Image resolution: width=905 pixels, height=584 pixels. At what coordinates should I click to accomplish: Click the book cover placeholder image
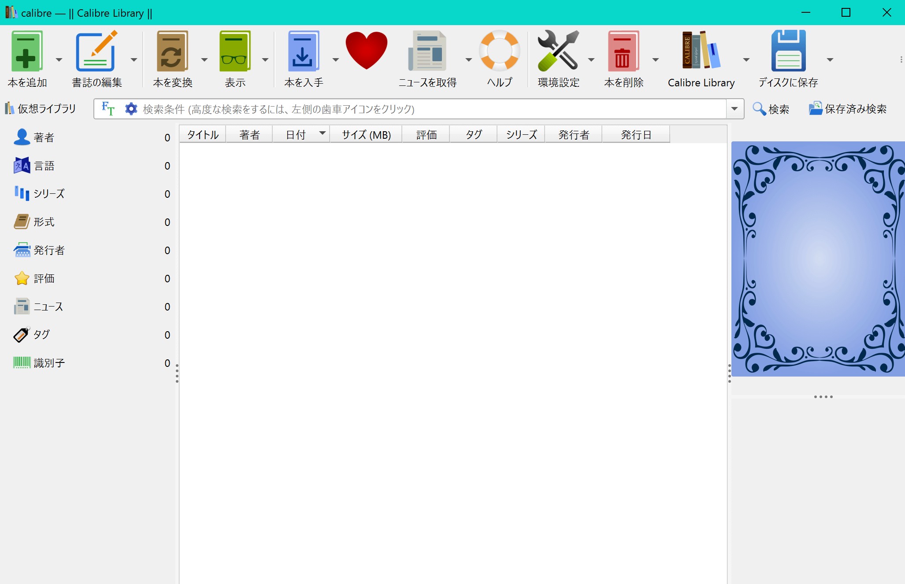tap(818, 259)
